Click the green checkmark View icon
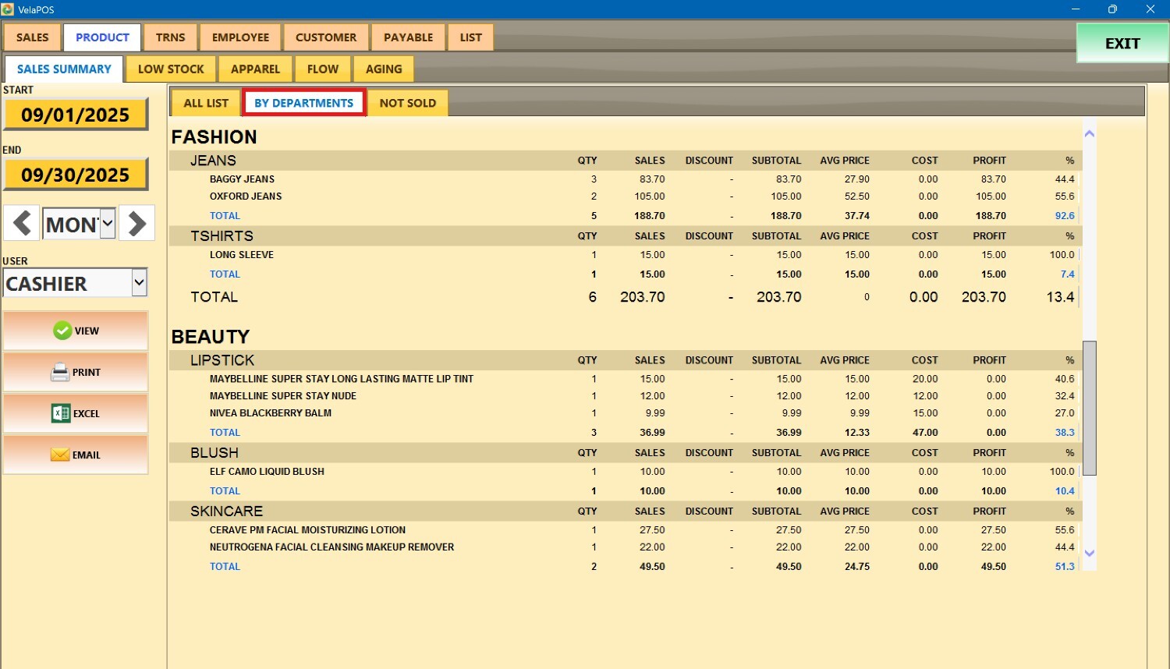Viewport: 1170px width, 669px height. click(62, 331)
